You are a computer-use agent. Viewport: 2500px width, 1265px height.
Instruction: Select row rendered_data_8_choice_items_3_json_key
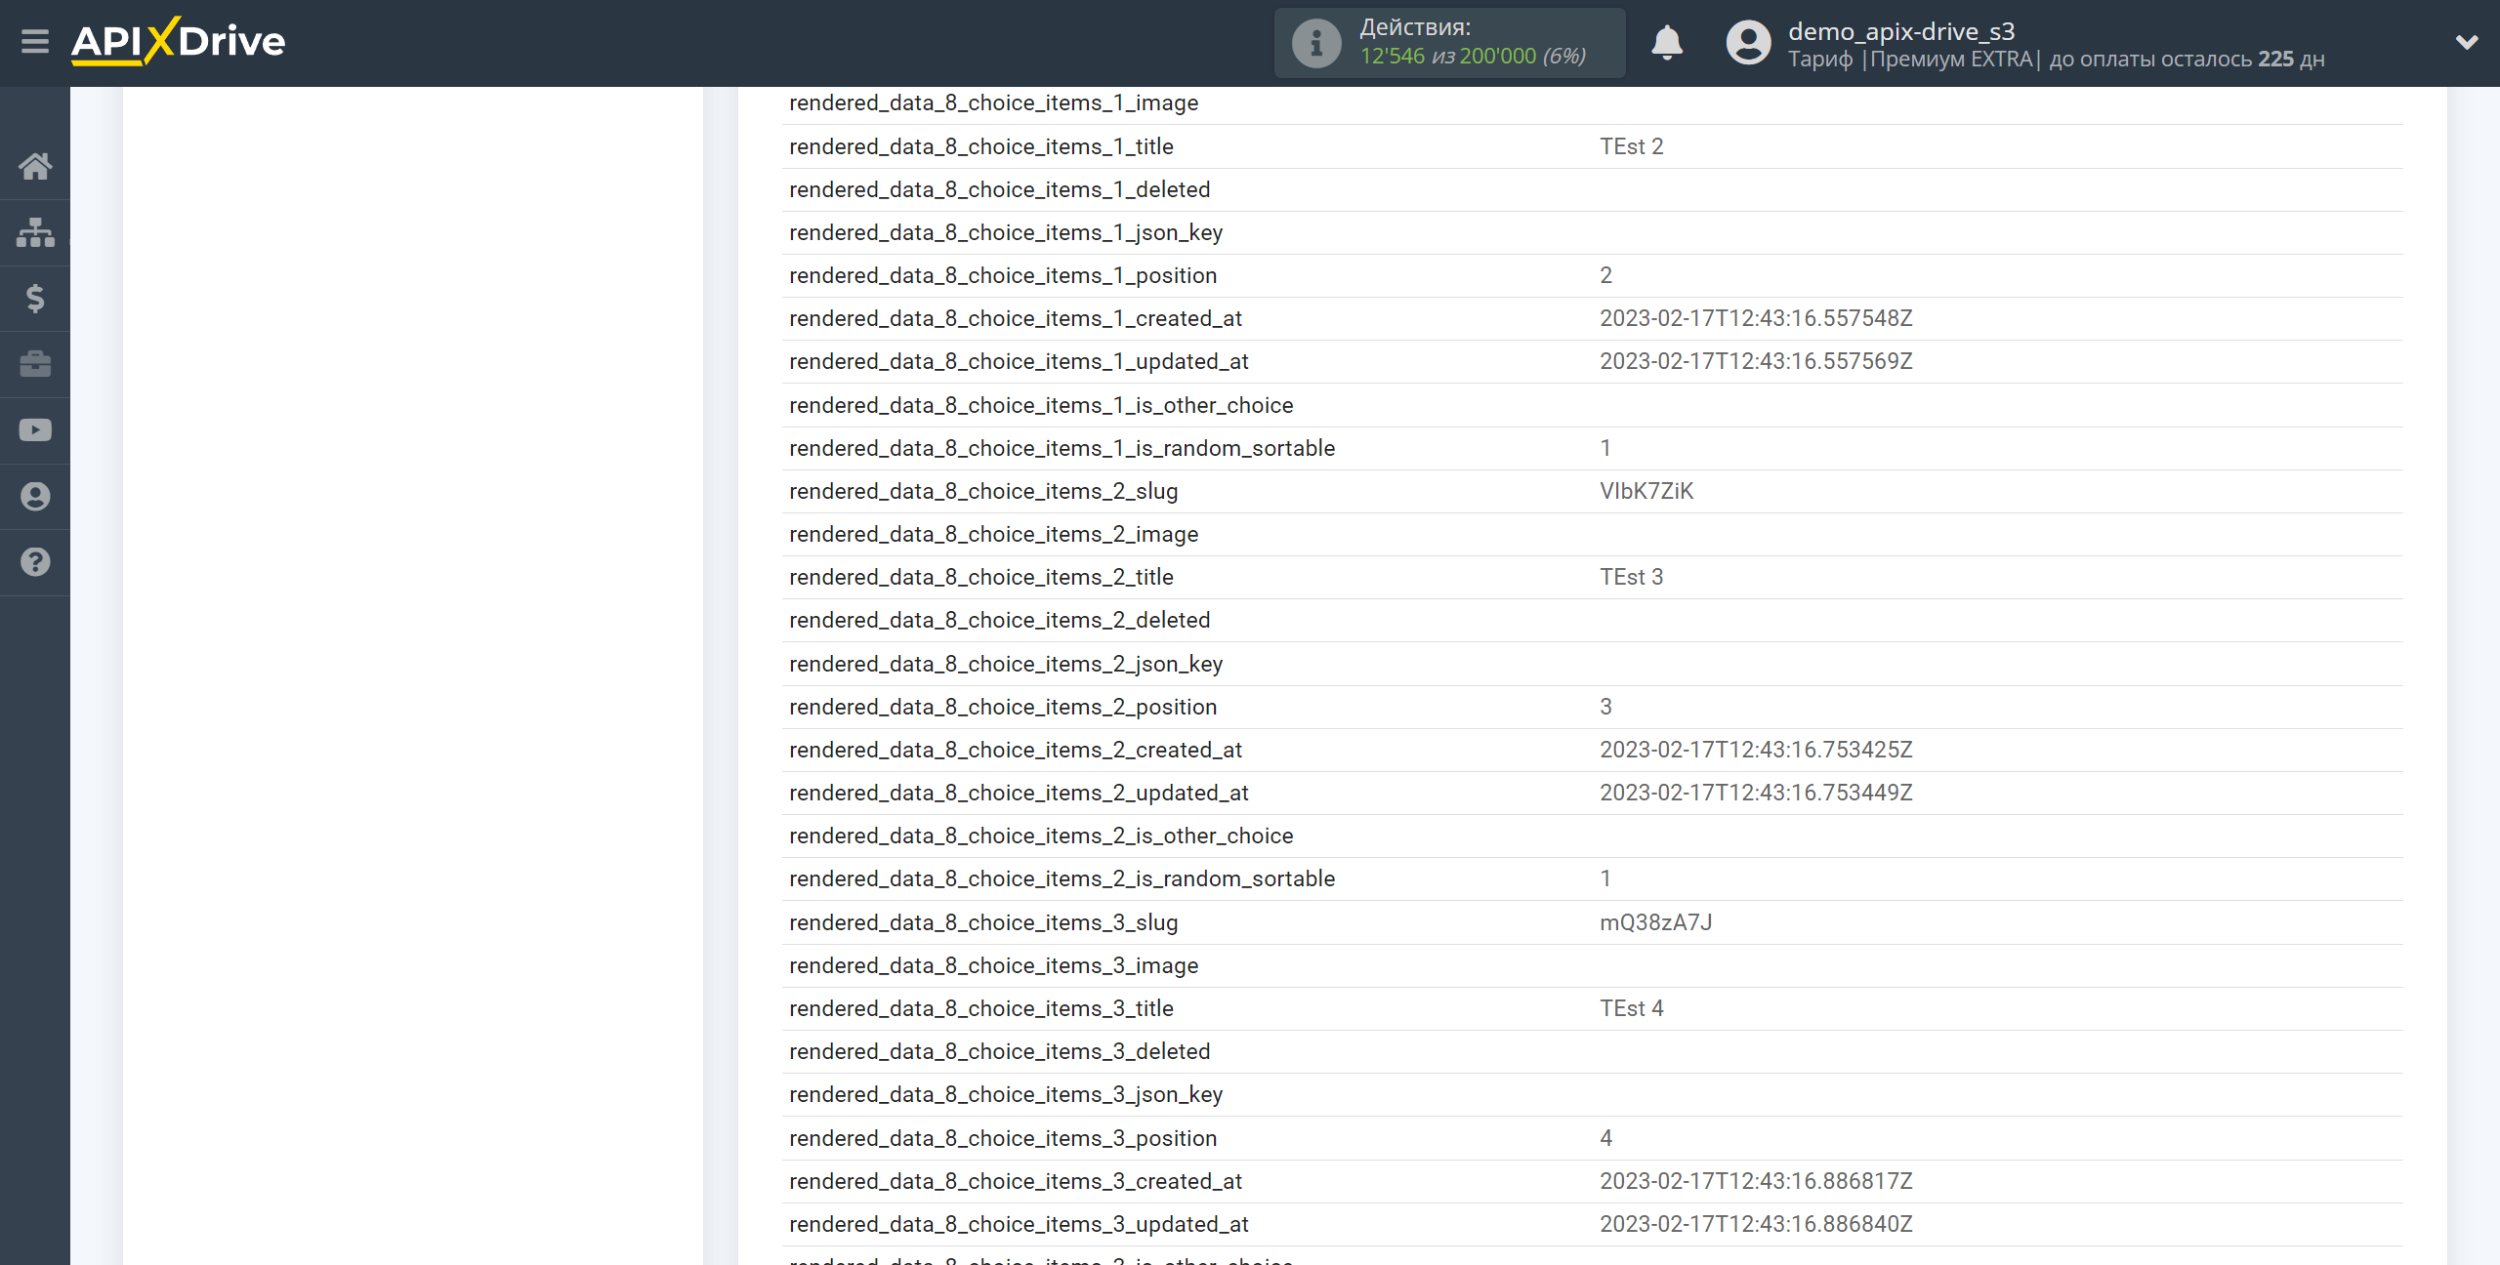(1592, 1094)
